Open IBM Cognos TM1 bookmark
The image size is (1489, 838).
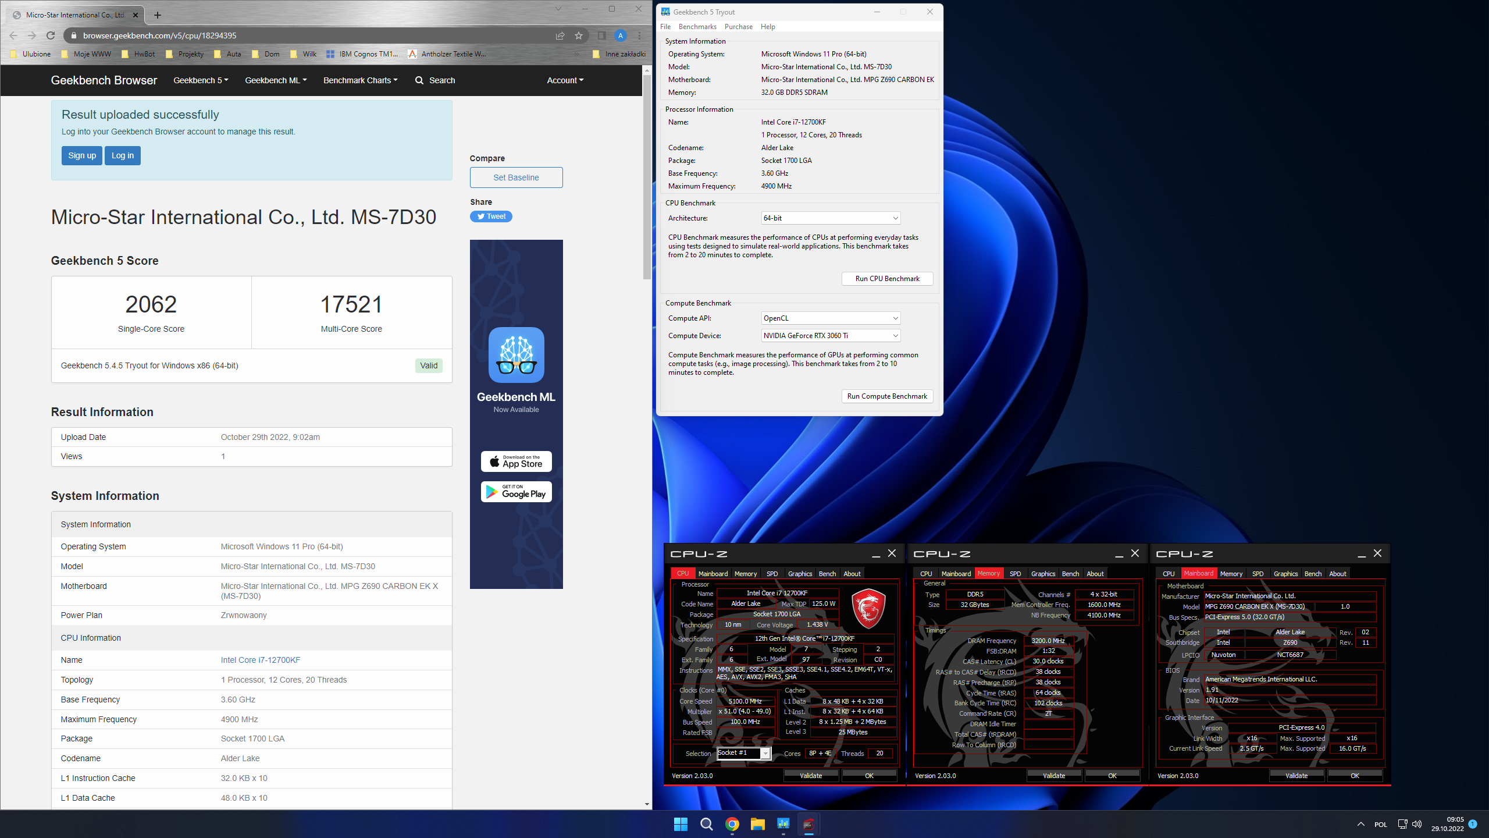coord(362,54)
